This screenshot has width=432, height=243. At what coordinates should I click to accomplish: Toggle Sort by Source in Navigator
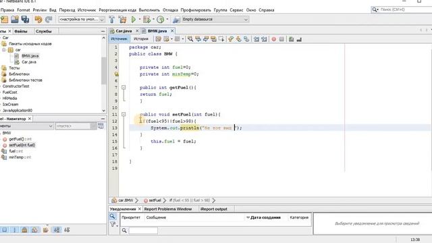(x=67, y=230)
